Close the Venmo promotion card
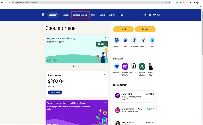The width and height of the screenshot is (203, 125). pyautogui.click(x=106, y=102)
